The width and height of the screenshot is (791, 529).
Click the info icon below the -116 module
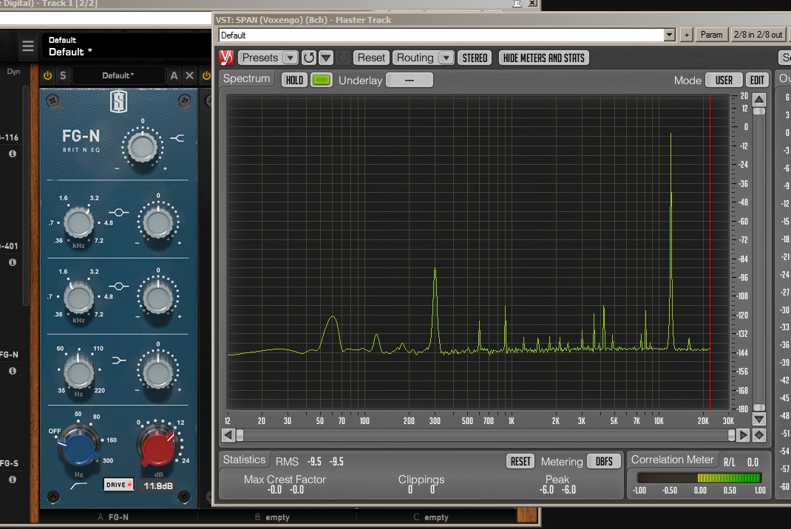pyautogui.click(x=12, y=153)
